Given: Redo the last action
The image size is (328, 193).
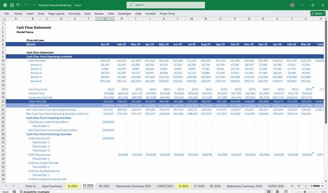Looking at the screenshot, I should [26, 5].
